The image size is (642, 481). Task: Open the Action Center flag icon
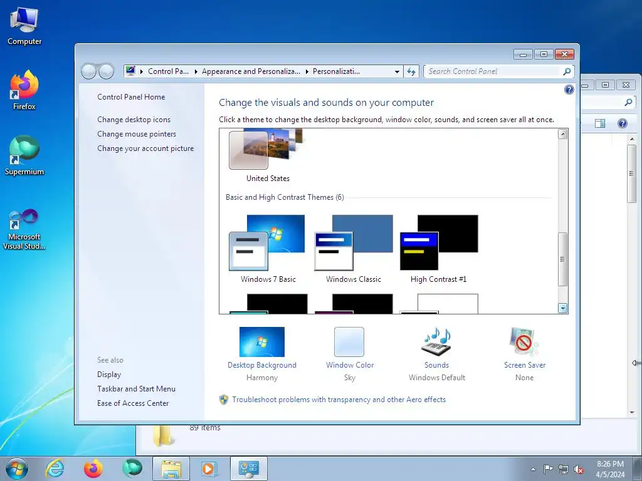pos(548,469)
